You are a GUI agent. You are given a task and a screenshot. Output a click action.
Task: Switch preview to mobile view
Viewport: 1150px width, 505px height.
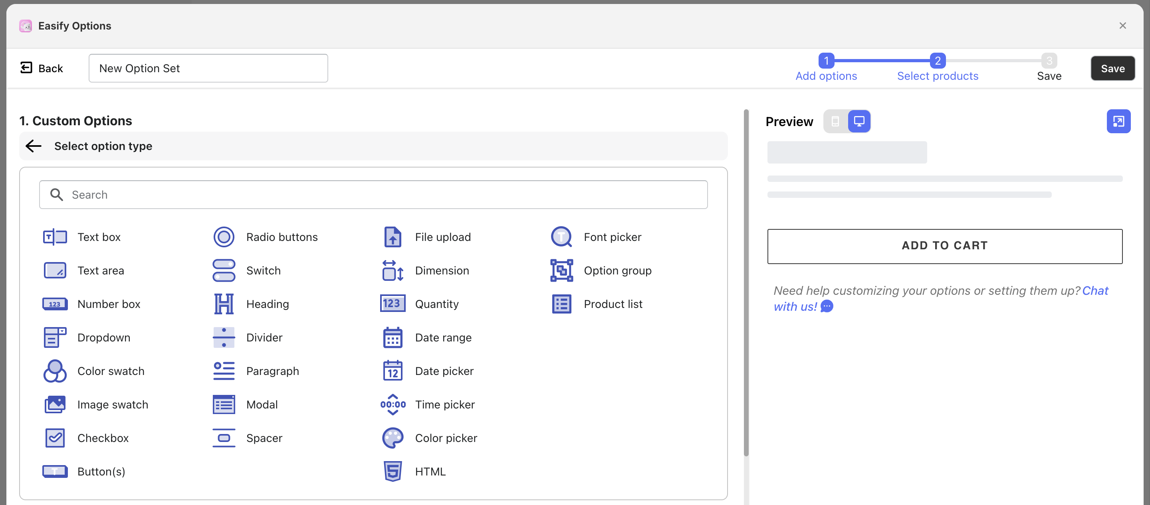point(835,121)
